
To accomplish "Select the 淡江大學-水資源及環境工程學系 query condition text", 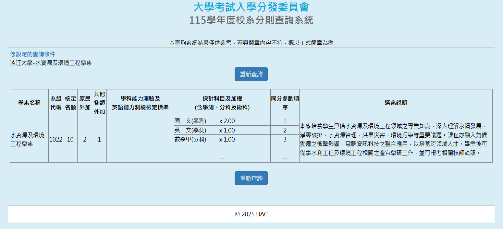I will (x=51, y=63).
